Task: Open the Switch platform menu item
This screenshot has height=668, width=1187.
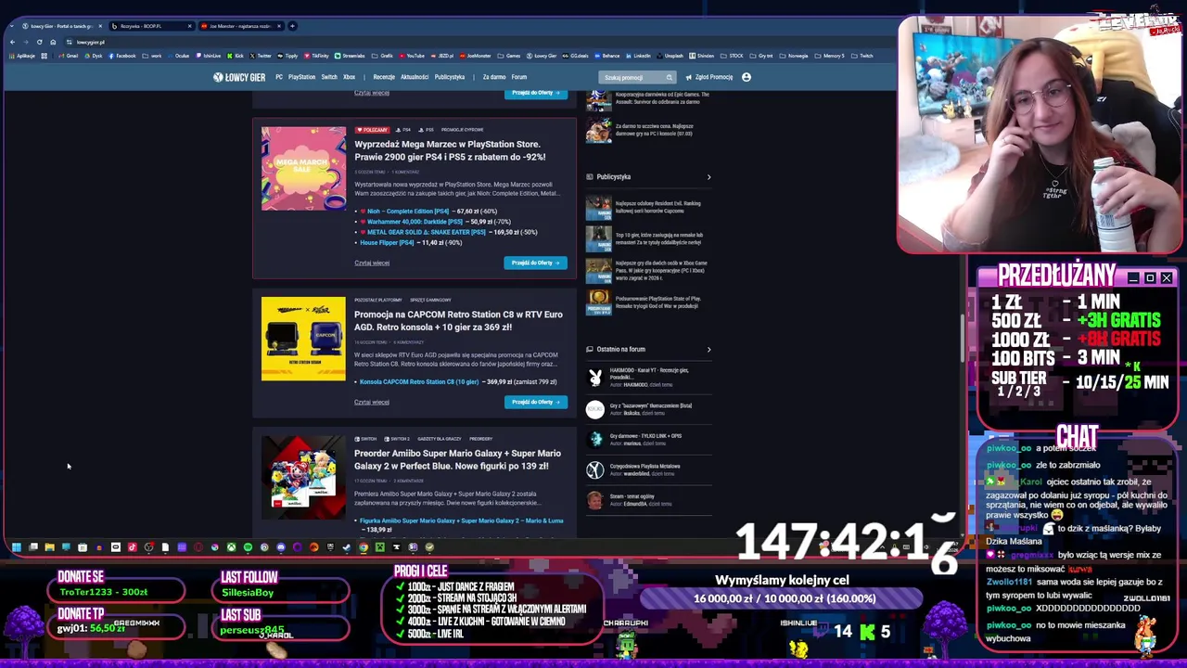Action: click(329, 77)
